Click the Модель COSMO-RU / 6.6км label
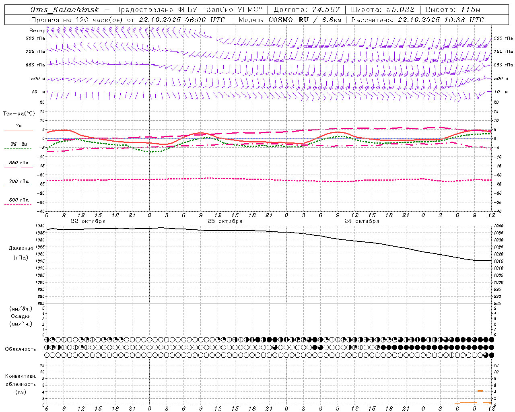Screen dimensions: 515x412 pos(290,20)
